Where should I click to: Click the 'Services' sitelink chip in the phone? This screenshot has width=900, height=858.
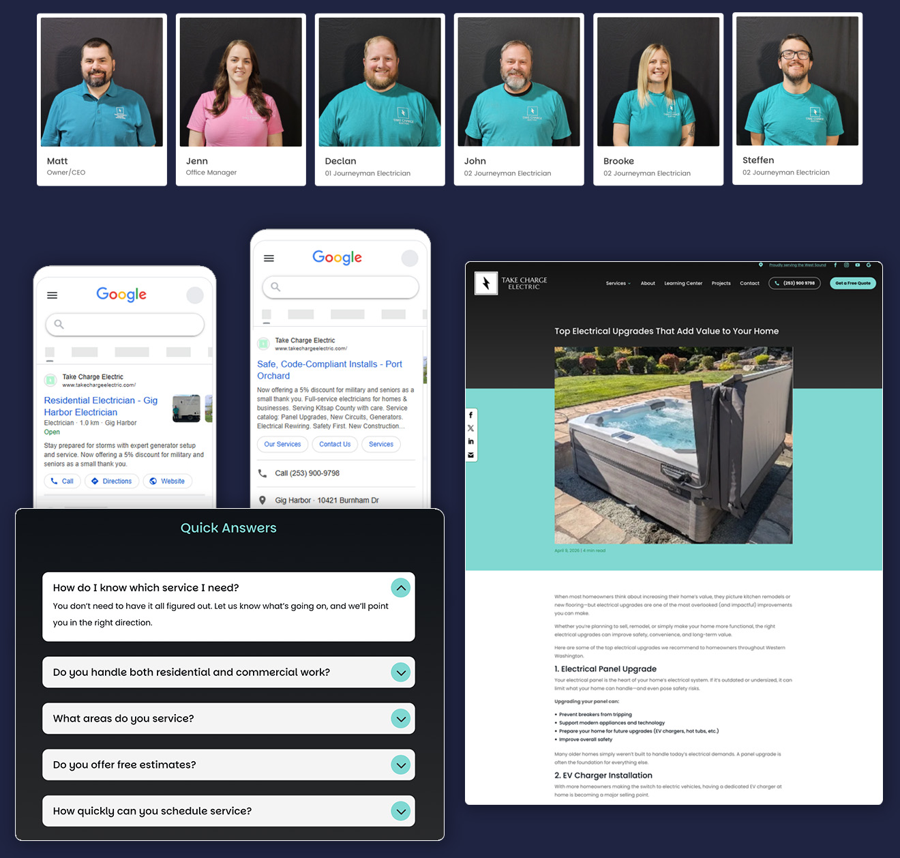tap(381, 444)
